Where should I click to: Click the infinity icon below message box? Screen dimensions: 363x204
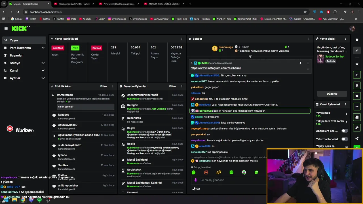(x=198, y=189)
